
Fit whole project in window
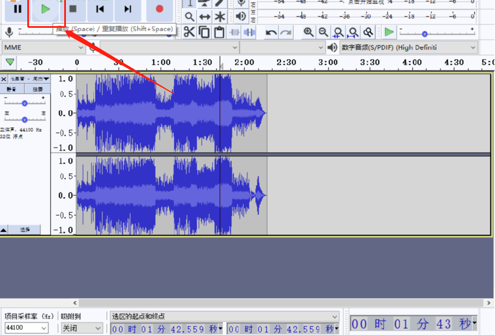pyautogui.click(x=353, y=32)
